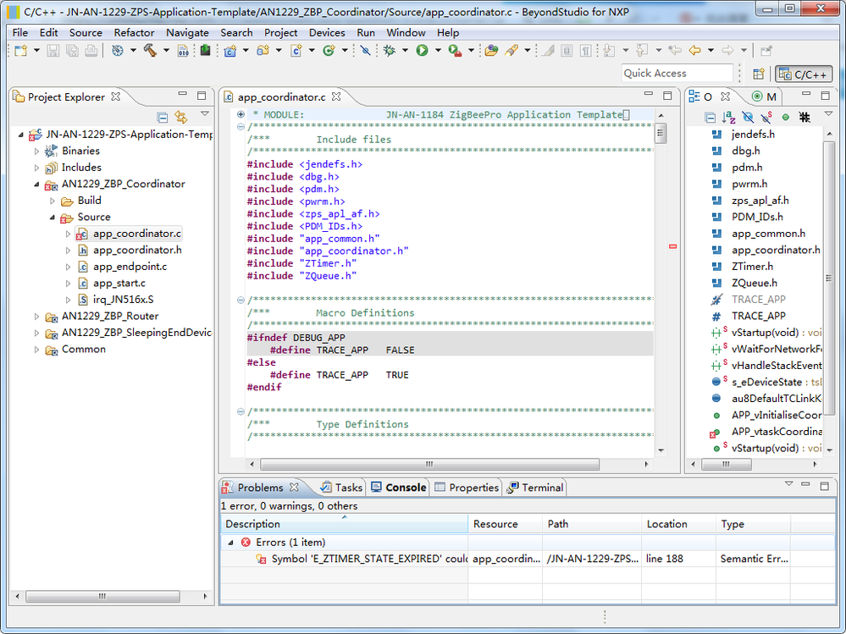846x634 pixels.
Task: Click the Debug bug icon in toolbar
Action: (x=390, y=51)
